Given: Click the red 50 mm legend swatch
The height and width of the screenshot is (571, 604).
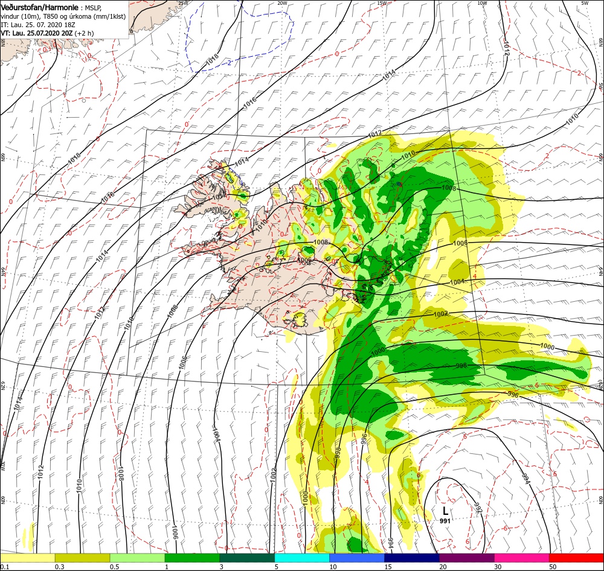Looking at the screenshot, I should pos(576,558).
